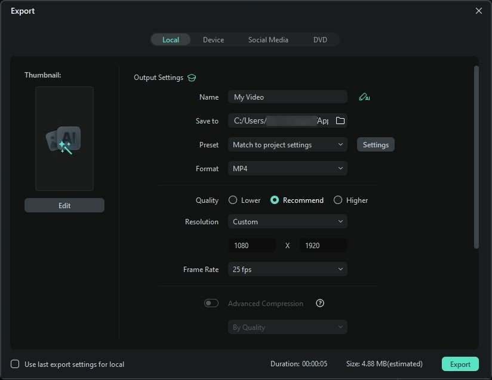Click the AI thumbnail placeholder image

(64, 139)
